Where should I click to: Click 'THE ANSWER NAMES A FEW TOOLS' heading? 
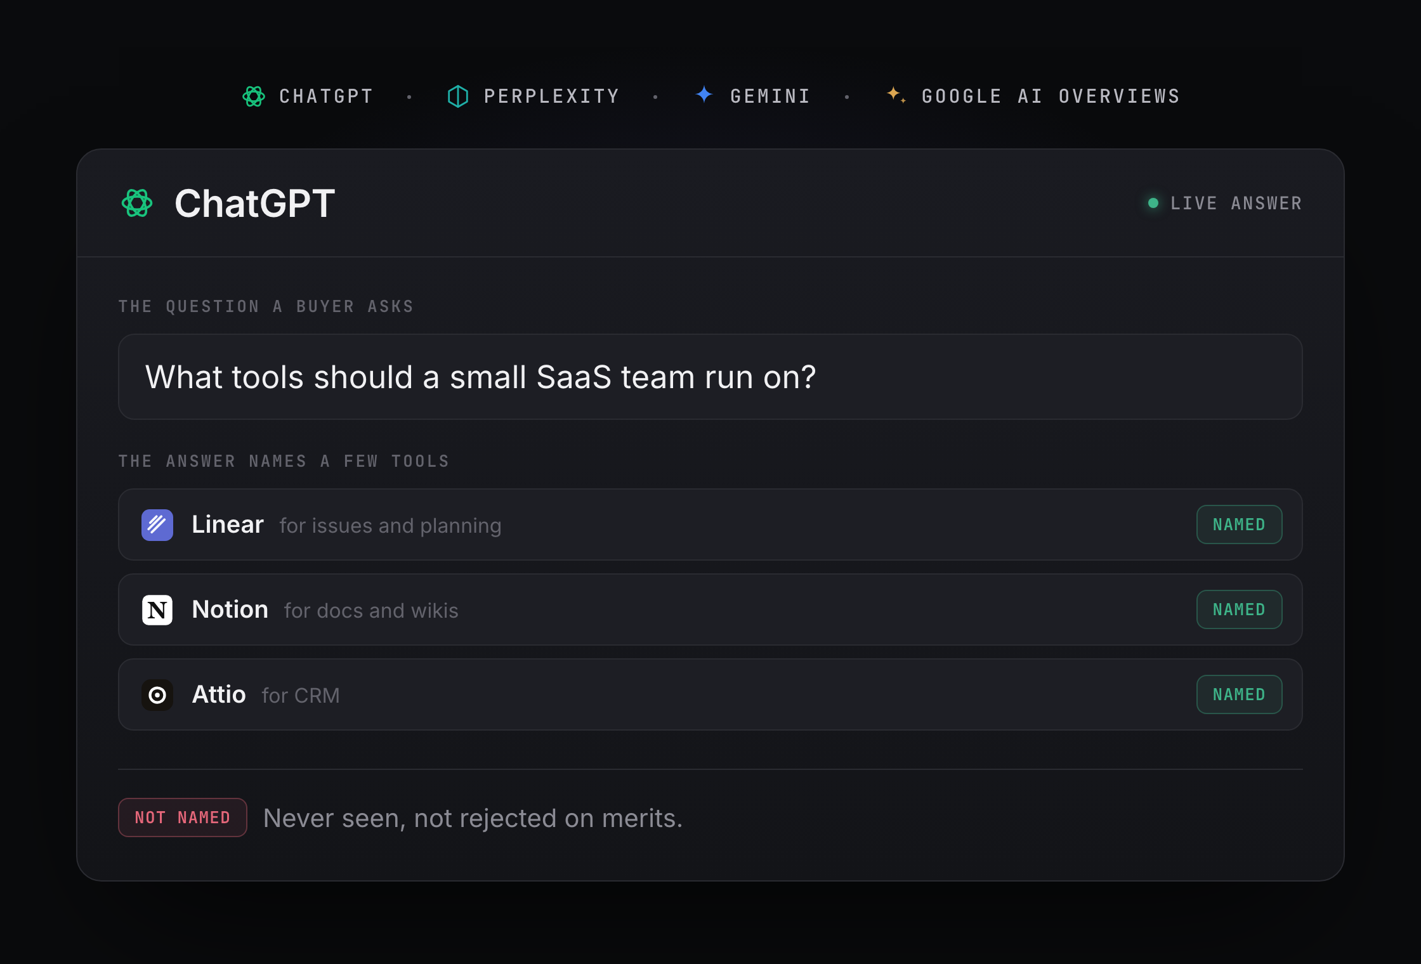point(284,461)
